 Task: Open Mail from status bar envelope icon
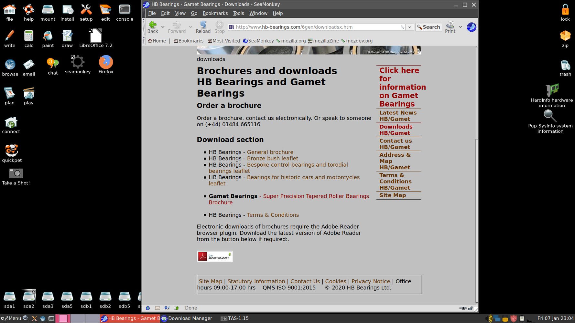pyautogui.click(x=157, y=308)
